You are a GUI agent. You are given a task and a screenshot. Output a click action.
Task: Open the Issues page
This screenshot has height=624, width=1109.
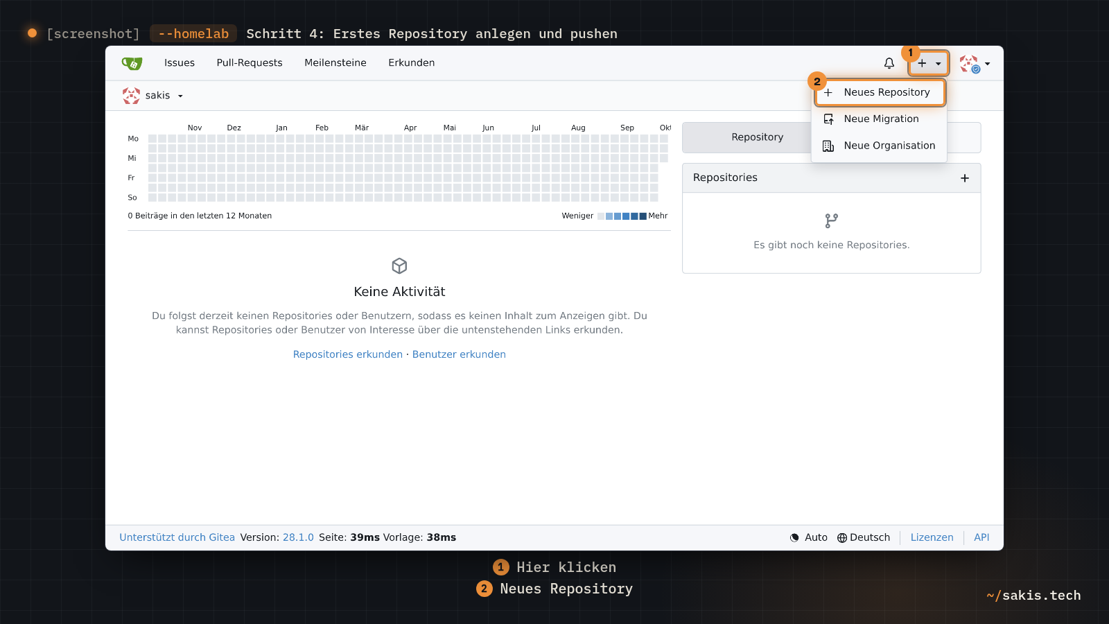click(180, 63)
